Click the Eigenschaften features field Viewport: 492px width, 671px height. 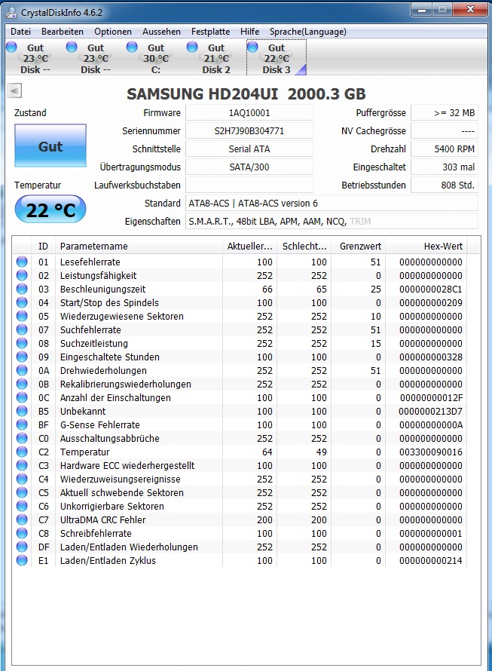332,221
